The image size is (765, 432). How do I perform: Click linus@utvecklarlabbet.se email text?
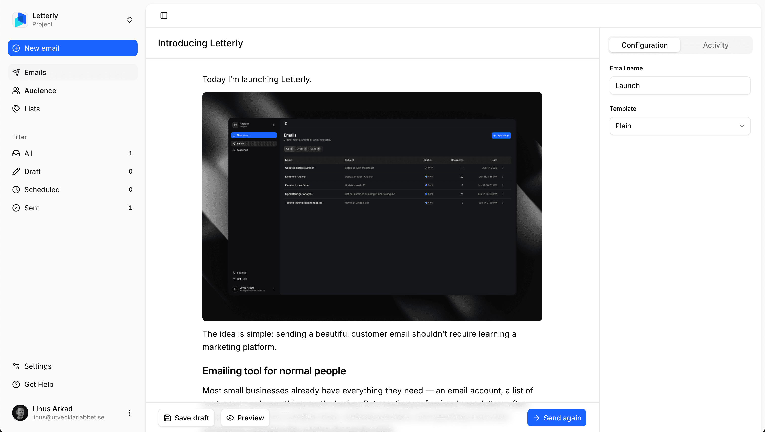coord(68,417)
